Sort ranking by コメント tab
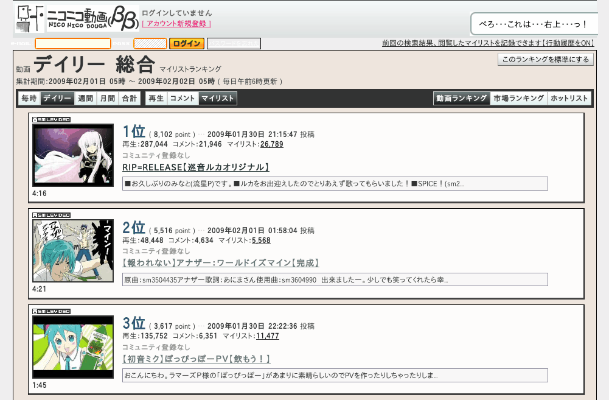This screenshot has height=400, width=609. coord(183,99)
